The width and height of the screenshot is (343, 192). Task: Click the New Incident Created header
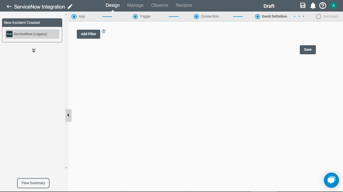coord(32,23)
